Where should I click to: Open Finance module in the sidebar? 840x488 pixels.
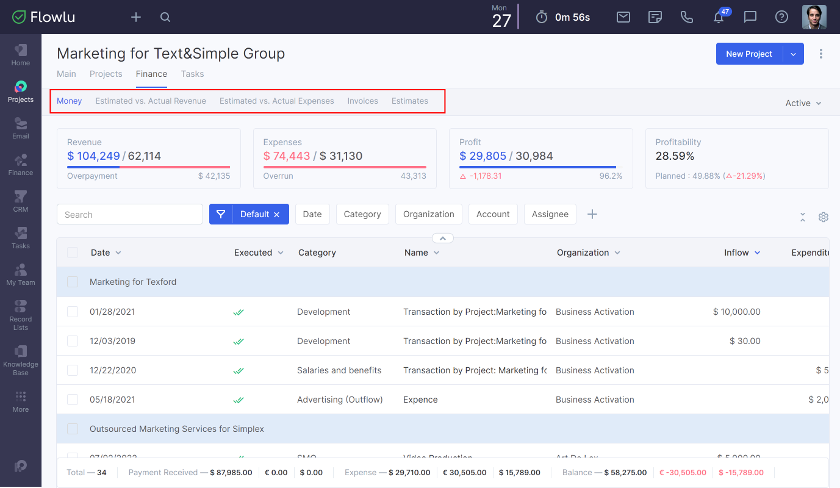[x=21, y=165]
